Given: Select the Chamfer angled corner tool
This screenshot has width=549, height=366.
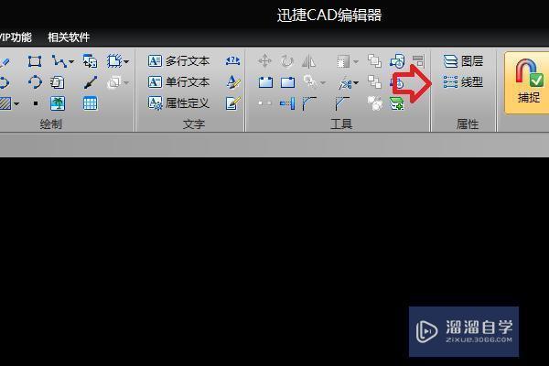Looking at the screenshot, I should pos(342,103).
